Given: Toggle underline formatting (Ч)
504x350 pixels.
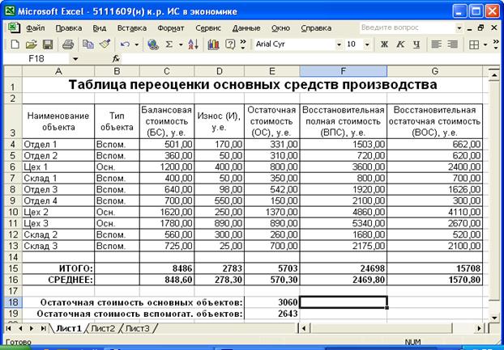Looking at the screenshot, I should click(x=416, y=44).
